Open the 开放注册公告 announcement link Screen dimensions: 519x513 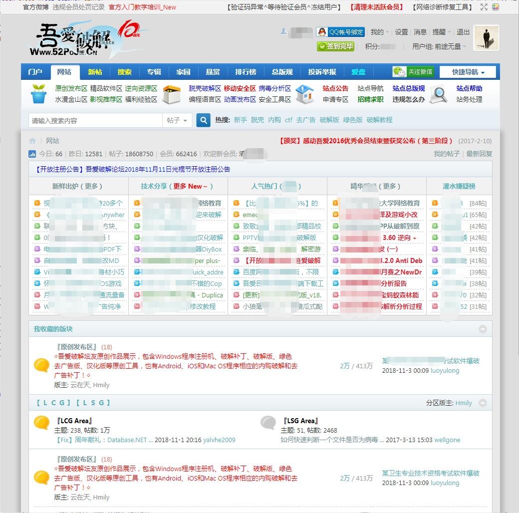tap(133, 170)
